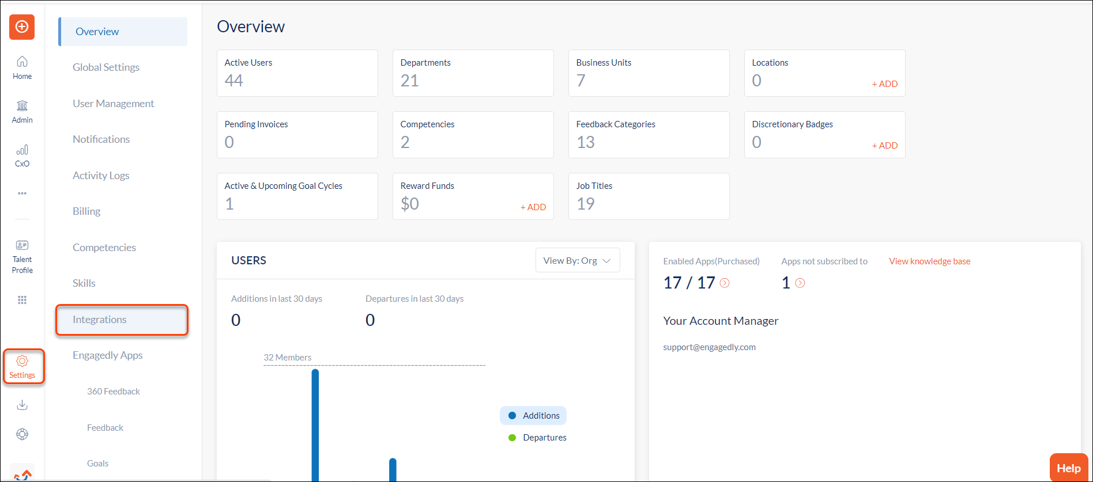This screenshot has width=1093, height=482.
Task: Open View knowledge base link
Action: pos(929,261)
